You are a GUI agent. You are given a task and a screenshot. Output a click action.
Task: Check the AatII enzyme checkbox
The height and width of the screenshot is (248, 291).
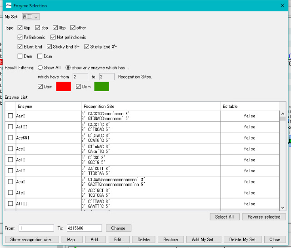10,127
